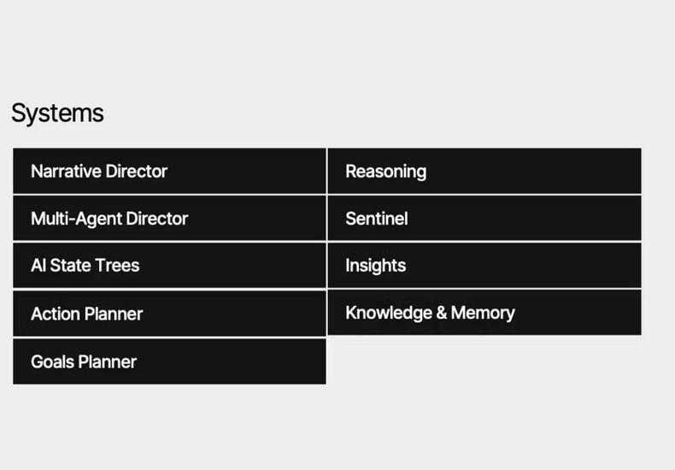Screen dimensions: 675x470
Task: Choose the Action Planner tile
Action: [x=169, y=314]
